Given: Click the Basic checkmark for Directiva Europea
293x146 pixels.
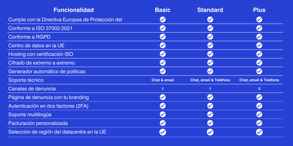Looking at the screenshot, I should [x=163, y=19].
